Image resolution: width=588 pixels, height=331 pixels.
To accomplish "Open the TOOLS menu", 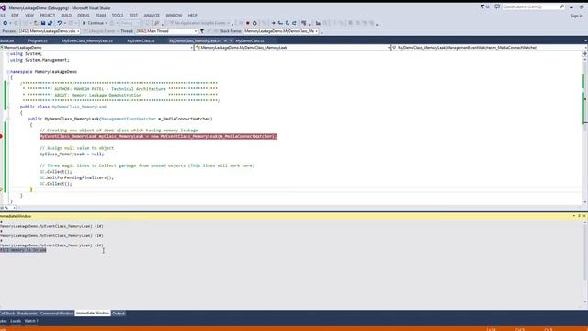I will (118, 16).
